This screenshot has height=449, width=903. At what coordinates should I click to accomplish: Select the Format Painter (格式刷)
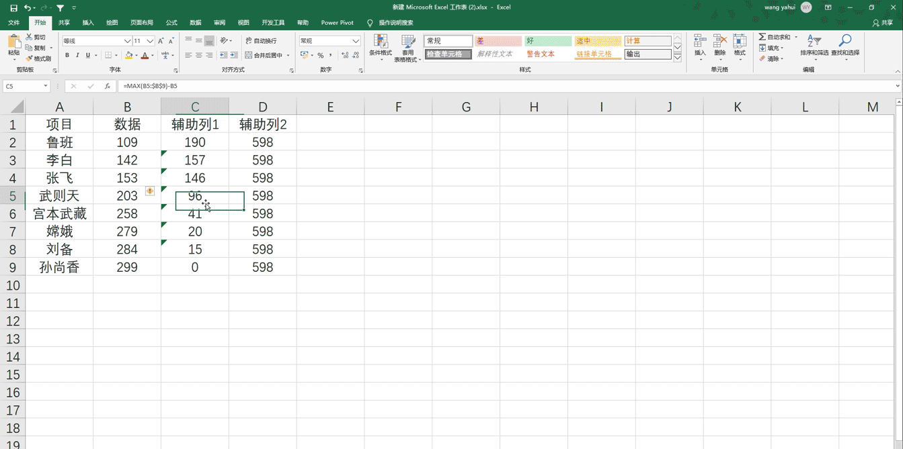click(38, 58)
